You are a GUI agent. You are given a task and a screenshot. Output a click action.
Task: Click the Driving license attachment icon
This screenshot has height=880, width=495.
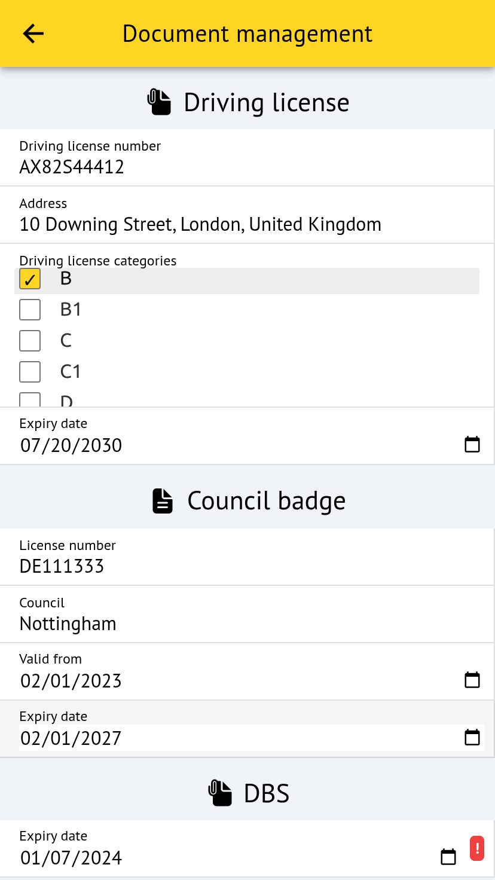[x=159, y=102]
